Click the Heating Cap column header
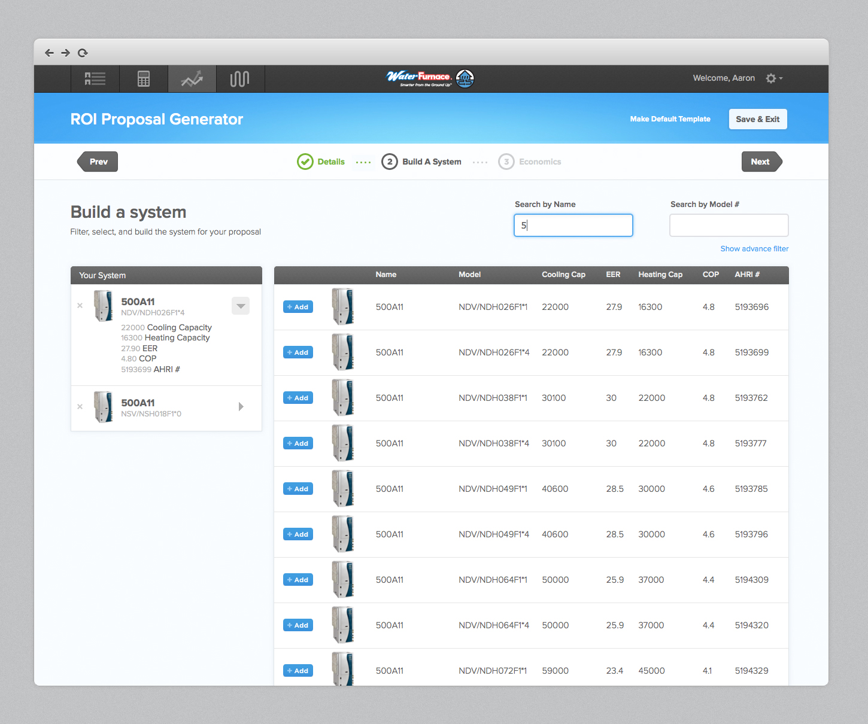Screen dimensions: 868x724 660,275
